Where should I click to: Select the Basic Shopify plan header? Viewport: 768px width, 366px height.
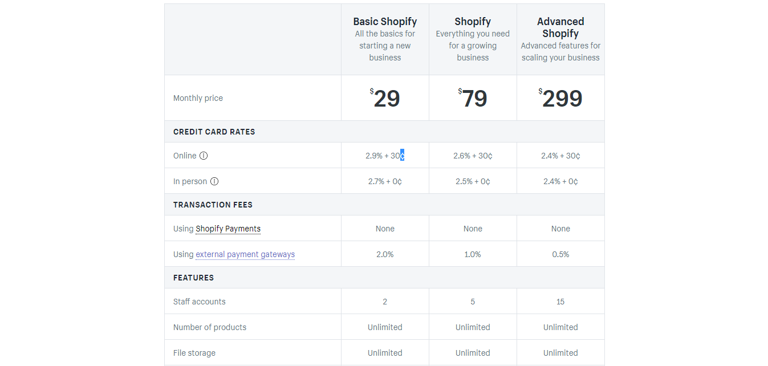tap(385, 21)
